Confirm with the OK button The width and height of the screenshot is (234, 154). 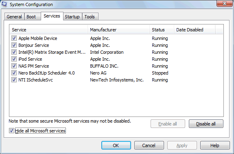click(x=116, y=145)
